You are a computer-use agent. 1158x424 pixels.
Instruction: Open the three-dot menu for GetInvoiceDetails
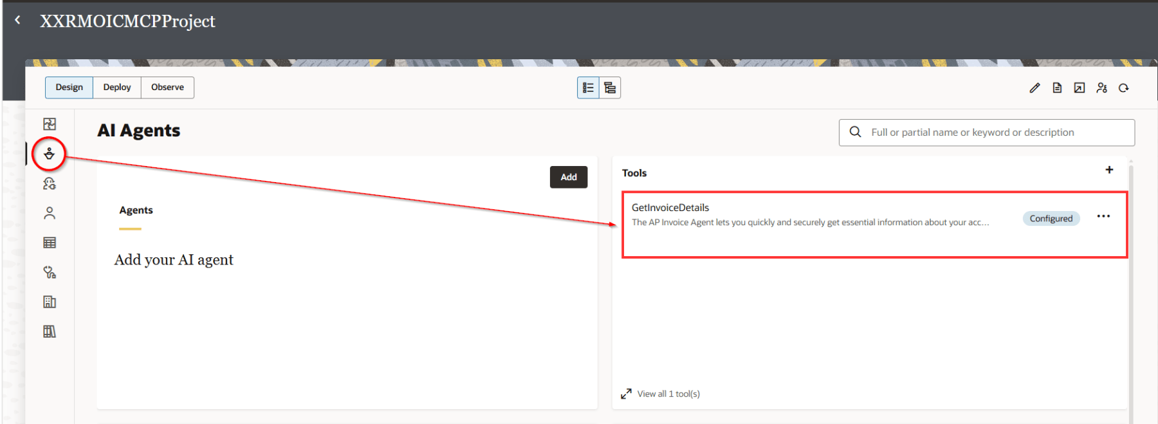(1103, 216)
